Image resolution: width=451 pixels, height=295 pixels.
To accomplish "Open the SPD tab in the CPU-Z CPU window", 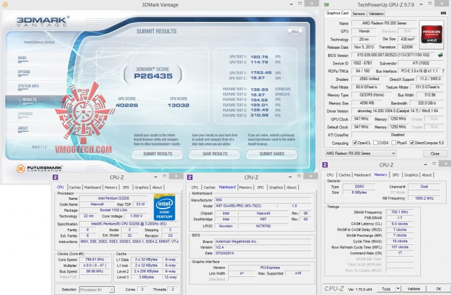I will click(x=126, y=187).
